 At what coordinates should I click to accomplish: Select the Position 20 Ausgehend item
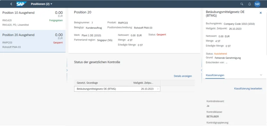pyautogui.click(x=33, y=41)
